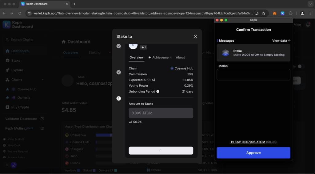Screen dimensions: 315x174
Task: Toggle favorite star for Cosmos Hub
Action: (x=7, y=89)
